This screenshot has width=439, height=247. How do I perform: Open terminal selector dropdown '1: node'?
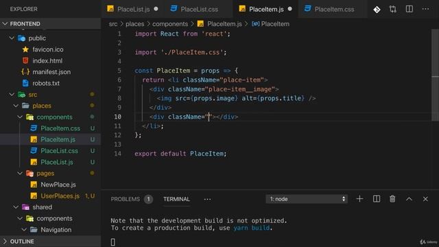coord(307,199)
